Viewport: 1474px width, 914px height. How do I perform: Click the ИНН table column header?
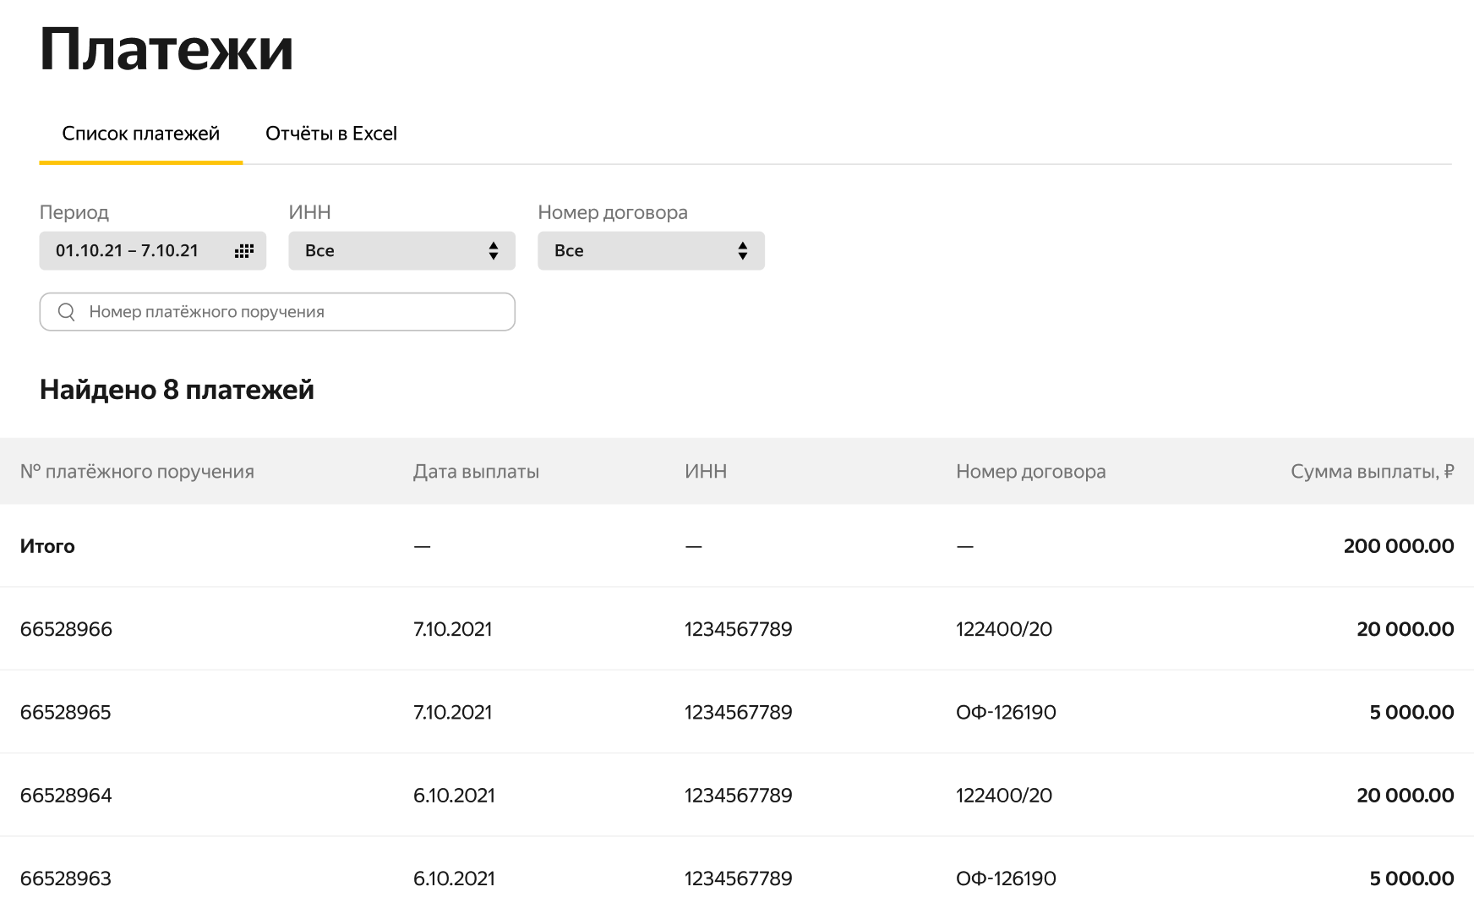[x=706, y=472]
